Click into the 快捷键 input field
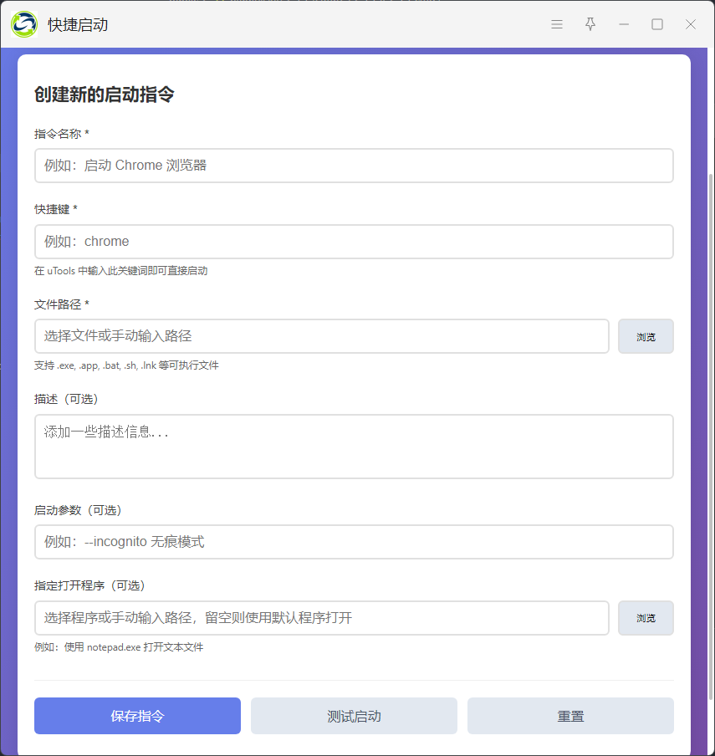This screenshot has height=756, width=715. click(354, 242)
